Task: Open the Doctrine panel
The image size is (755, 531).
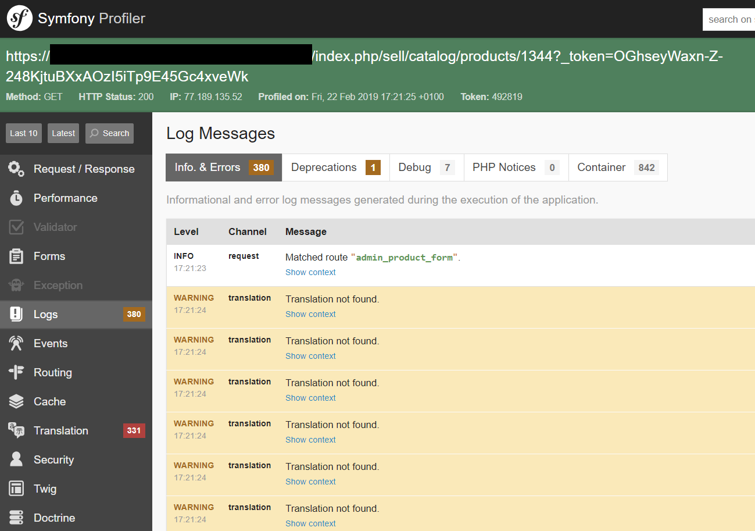Action: pyautogui.click(x=76, y=518)
